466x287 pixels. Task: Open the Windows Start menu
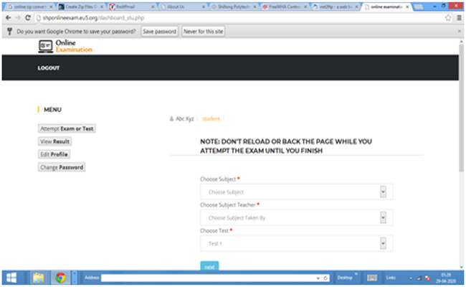pos(12,277)
